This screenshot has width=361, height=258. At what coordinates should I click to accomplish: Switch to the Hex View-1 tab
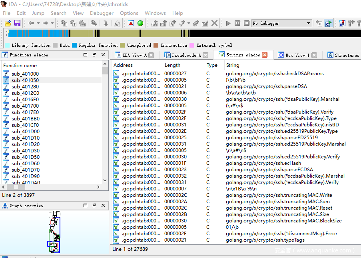click(x=297, y=55)
